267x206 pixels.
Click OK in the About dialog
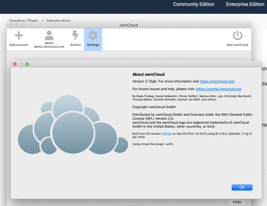242,187
